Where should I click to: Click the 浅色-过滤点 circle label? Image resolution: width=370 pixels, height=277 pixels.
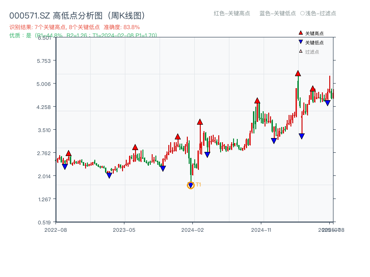pos(318,13)
